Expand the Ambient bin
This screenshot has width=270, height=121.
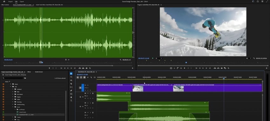(13, 89)
